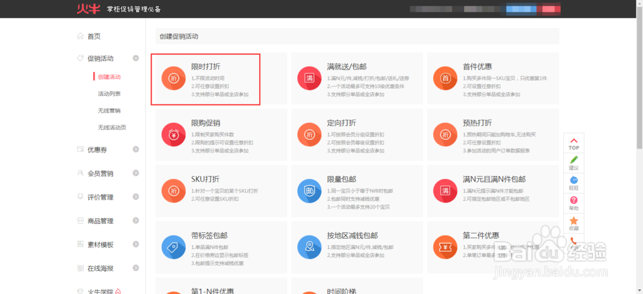Click the person icon beside 会员营销
Viewport: 643px width, 294px height.
80,173
